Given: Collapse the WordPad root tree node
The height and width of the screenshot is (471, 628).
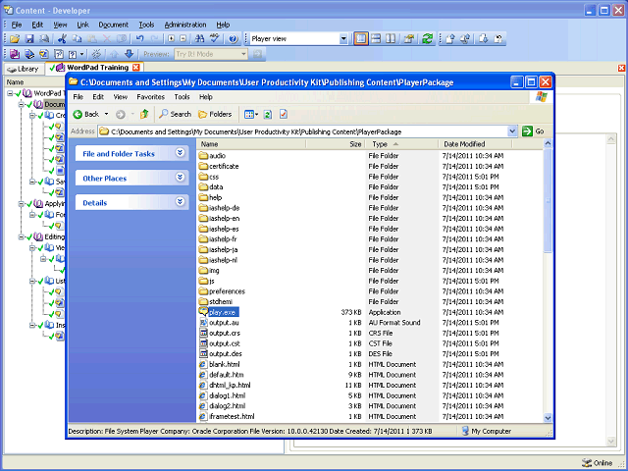Looking at the screenshot, I should click(11, 93).
